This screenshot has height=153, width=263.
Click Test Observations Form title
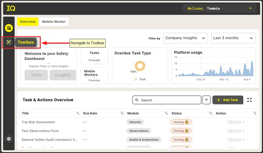pyautogui.click(x=41, y=131)
